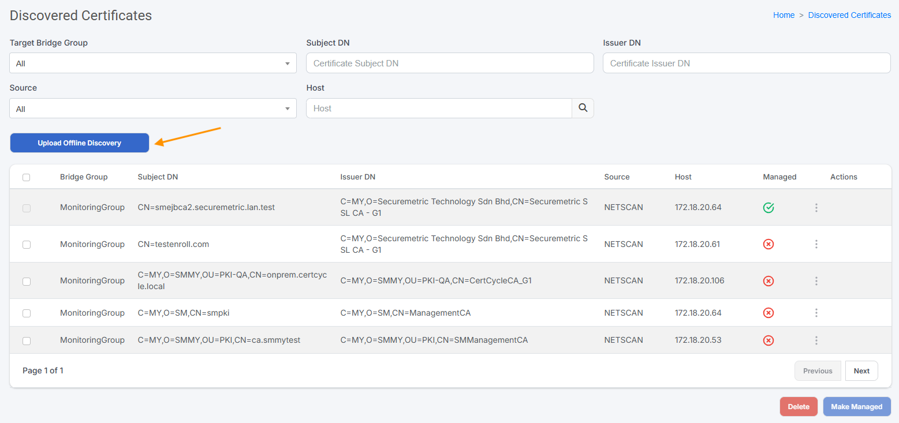899x423 pixels.
Task: Click red unmanaged icon for 172.18.20.106 row
Action: (x=769, y=281)
